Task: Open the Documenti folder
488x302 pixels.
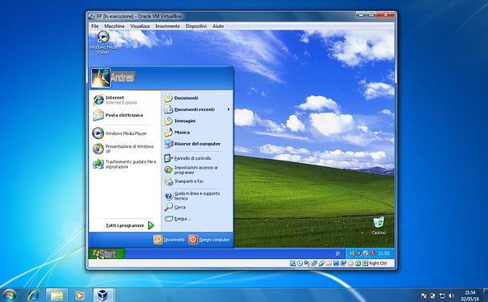Action: (x=182, y=97)
